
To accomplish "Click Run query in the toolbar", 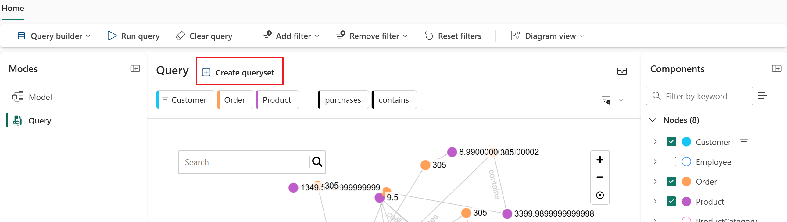I will tap(134, 36).
